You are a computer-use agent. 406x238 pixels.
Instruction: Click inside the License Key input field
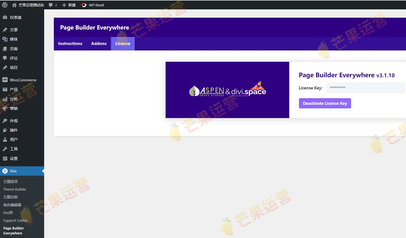click(x=365, y=88)
